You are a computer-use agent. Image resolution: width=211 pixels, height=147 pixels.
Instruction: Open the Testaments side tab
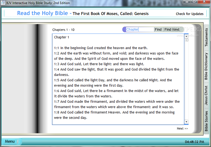pyautogui.click(x=206, y=37)
